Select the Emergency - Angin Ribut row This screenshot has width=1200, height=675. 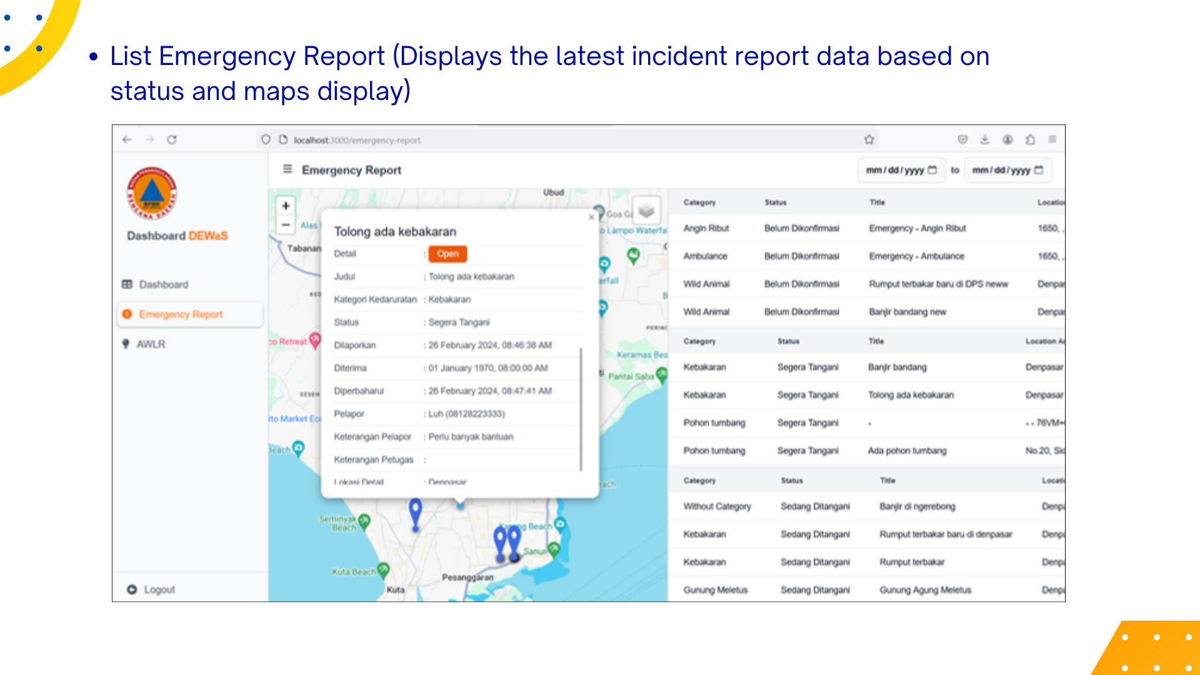coord(917,228)
